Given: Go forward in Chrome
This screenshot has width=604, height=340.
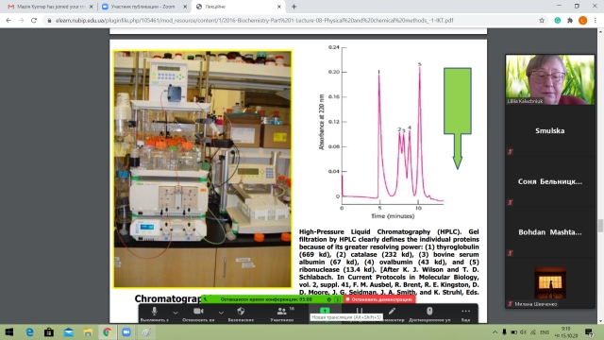Looking at the screenshot, I should click(x=21, y=21).
